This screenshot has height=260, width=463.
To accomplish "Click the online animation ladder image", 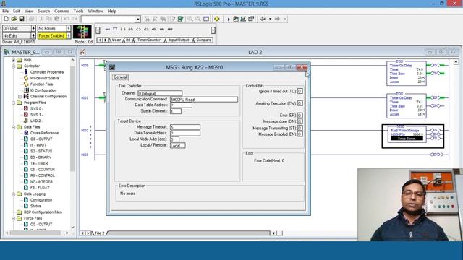I will click(82, 32).
